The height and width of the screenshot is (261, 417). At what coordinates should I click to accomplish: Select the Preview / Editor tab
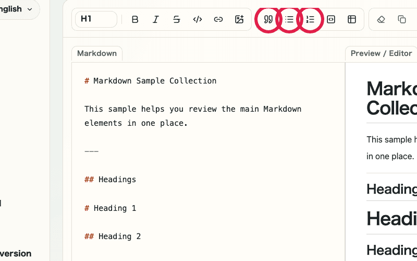tap(381, 54)
